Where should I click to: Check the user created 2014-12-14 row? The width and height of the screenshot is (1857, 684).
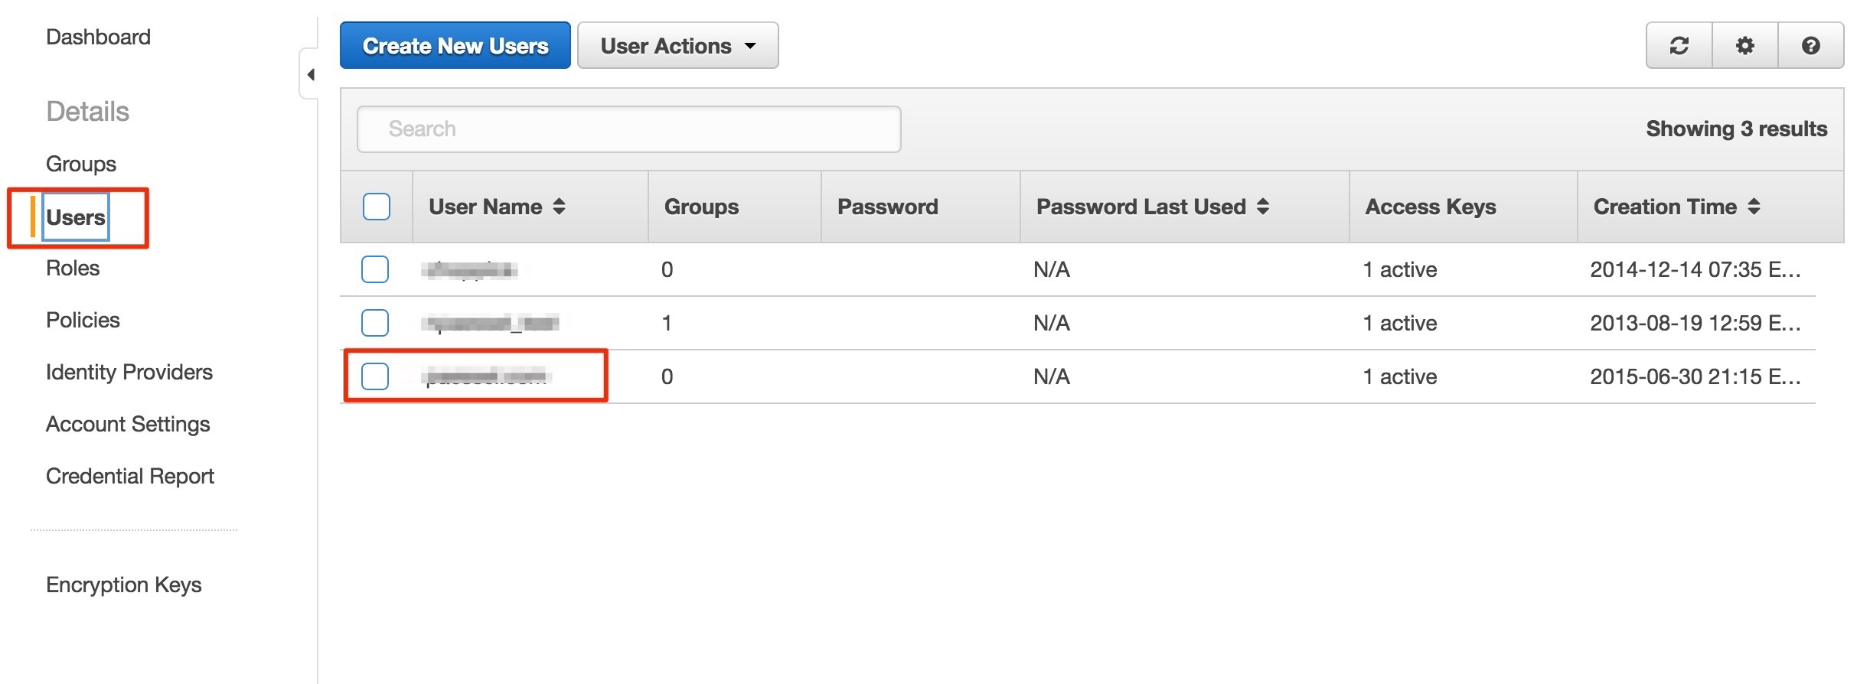pyautogui.click(x=375, y=269)
